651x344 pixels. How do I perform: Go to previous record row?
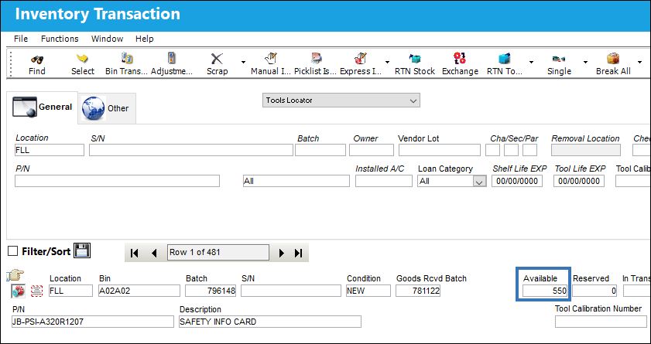(x=154, y=253)
